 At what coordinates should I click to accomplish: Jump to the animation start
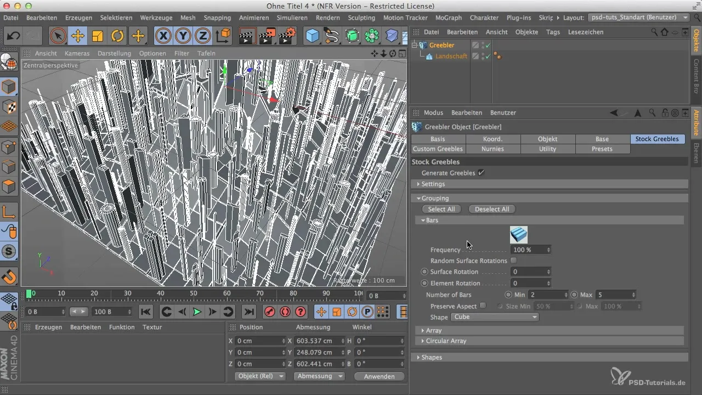[x=145, y=312]
